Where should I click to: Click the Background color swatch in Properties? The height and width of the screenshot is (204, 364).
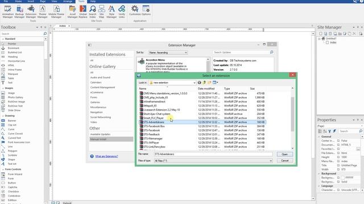point(342,178)
